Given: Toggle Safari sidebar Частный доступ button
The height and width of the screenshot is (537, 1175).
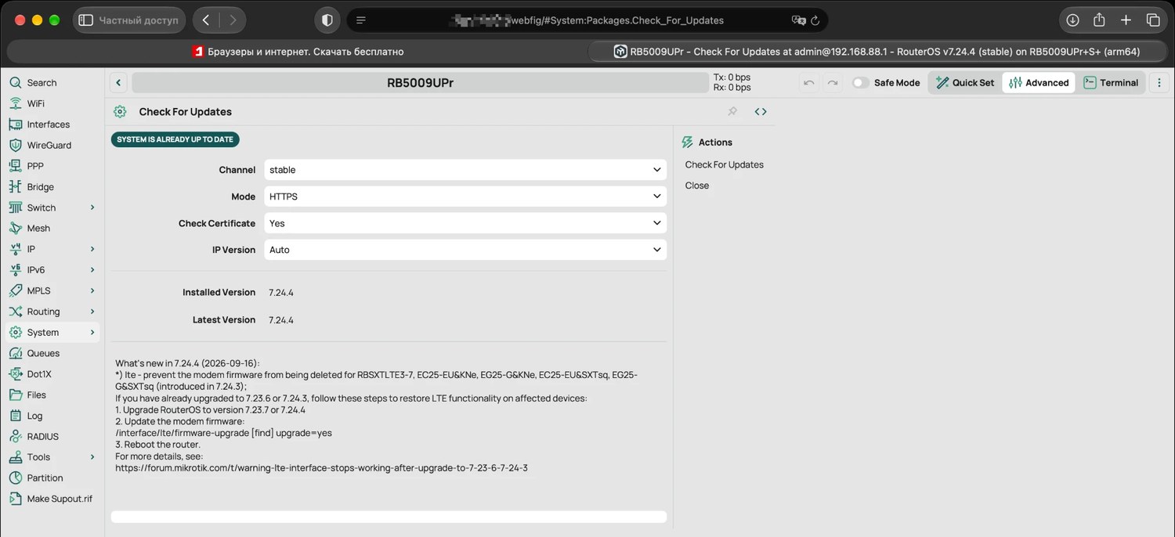Looking at the screenshot, I should pos(129,20).
